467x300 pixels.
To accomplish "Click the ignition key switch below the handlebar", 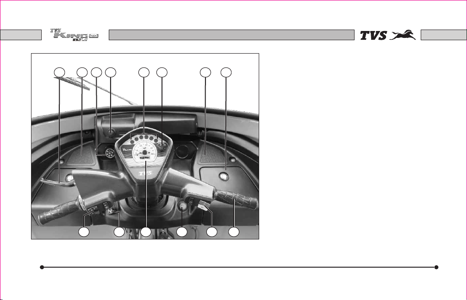I will pyautogui.click(x=182, y=207).
